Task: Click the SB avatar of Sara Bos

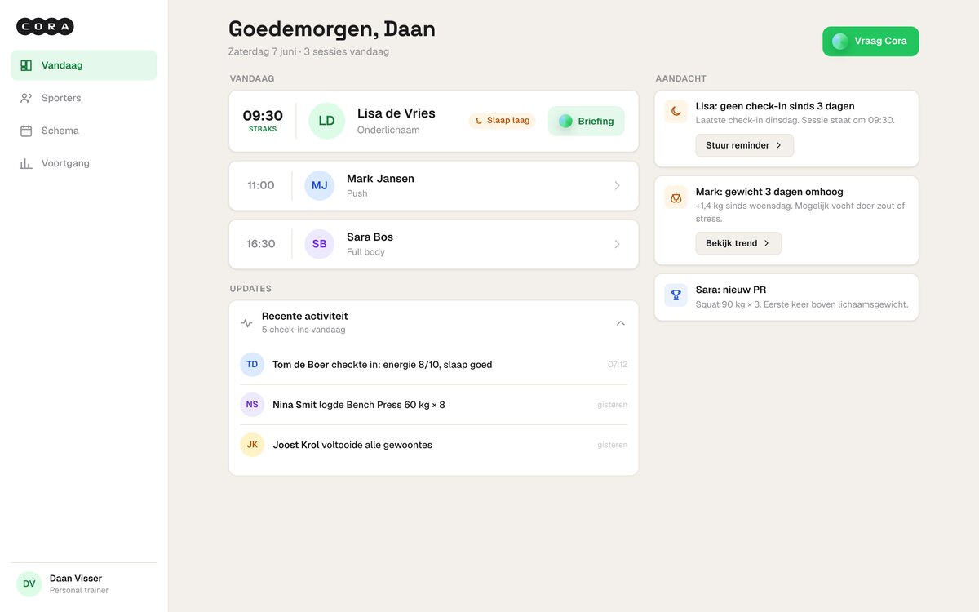Action: (x=319, y=244)
